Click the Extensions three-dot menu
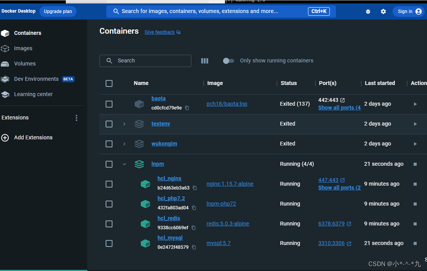 76,118
